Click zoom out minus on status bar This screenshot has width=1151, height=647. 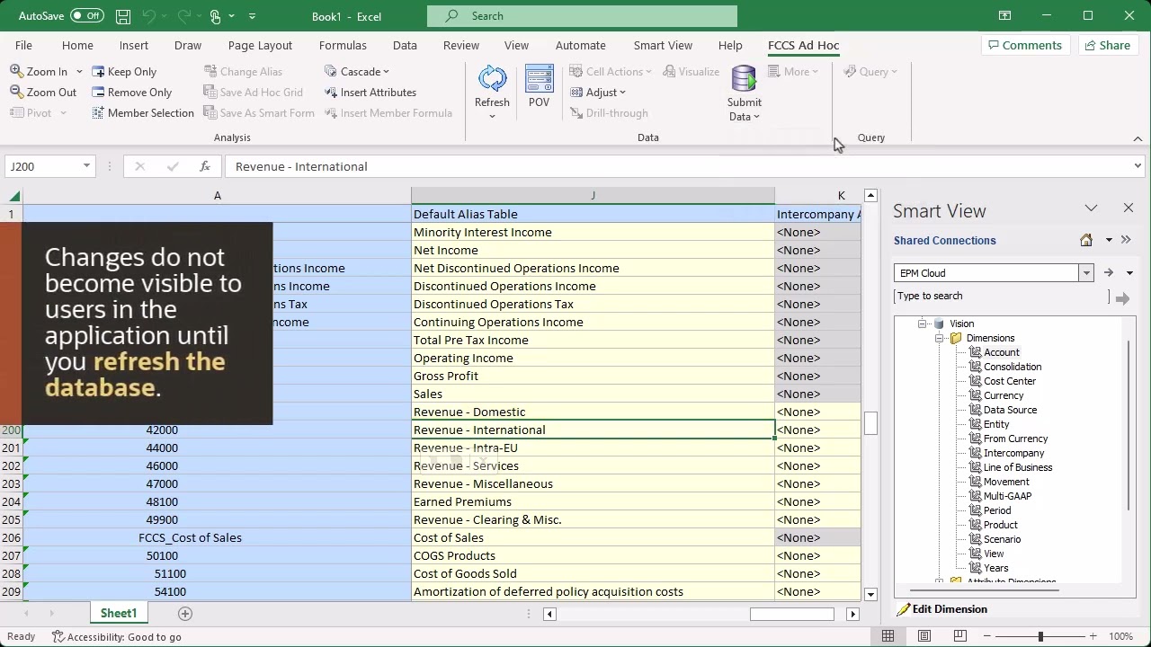pyautogui.click(x=987, y=636)
